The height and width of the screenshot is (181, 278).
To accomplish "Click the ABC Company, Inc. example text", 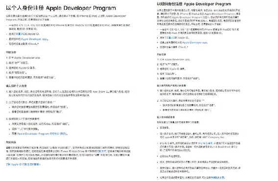I will click(213, 137).
